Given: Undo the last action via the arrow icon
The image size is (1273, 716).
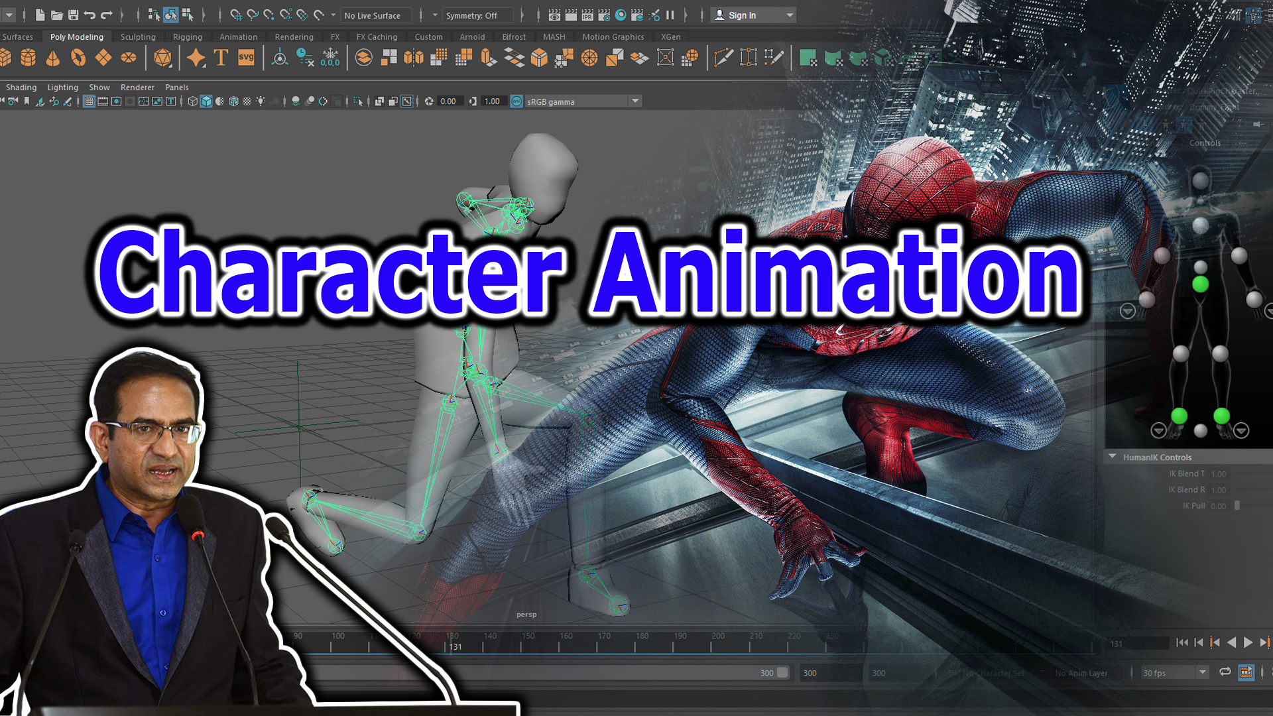Looking at the screenshot, I should pos(90,15).
